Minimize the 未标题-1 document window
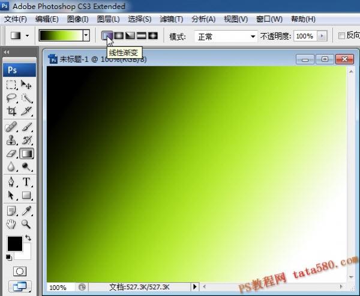The height and width of the screenshot is (296, 360). click(305, 60)
